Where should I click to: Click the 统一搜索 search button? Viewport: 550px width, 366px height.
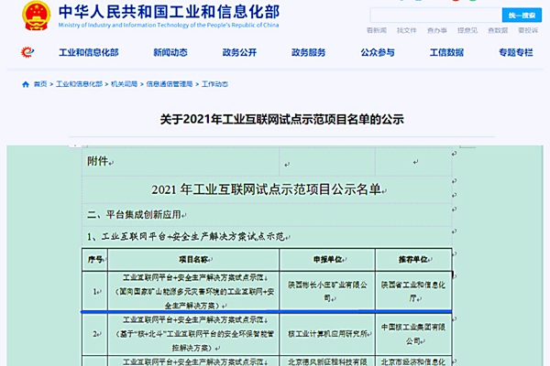tap(522, 16)
